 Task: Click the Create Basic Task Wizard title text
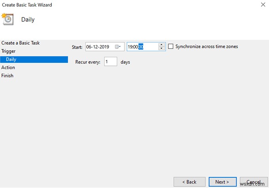[x=27, y=5]
